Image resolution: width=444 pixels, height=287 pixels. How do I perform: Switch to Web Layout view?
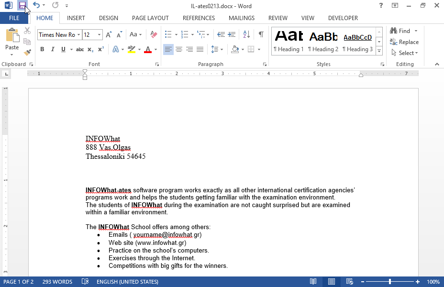click(x=349, y=282)
